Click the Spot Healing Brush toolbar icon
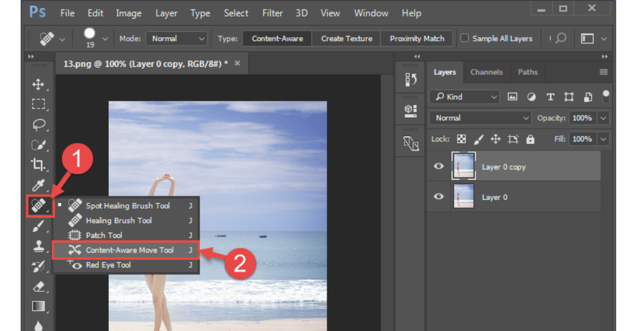Viewport: 637px width, 331px height. [39, 205]
